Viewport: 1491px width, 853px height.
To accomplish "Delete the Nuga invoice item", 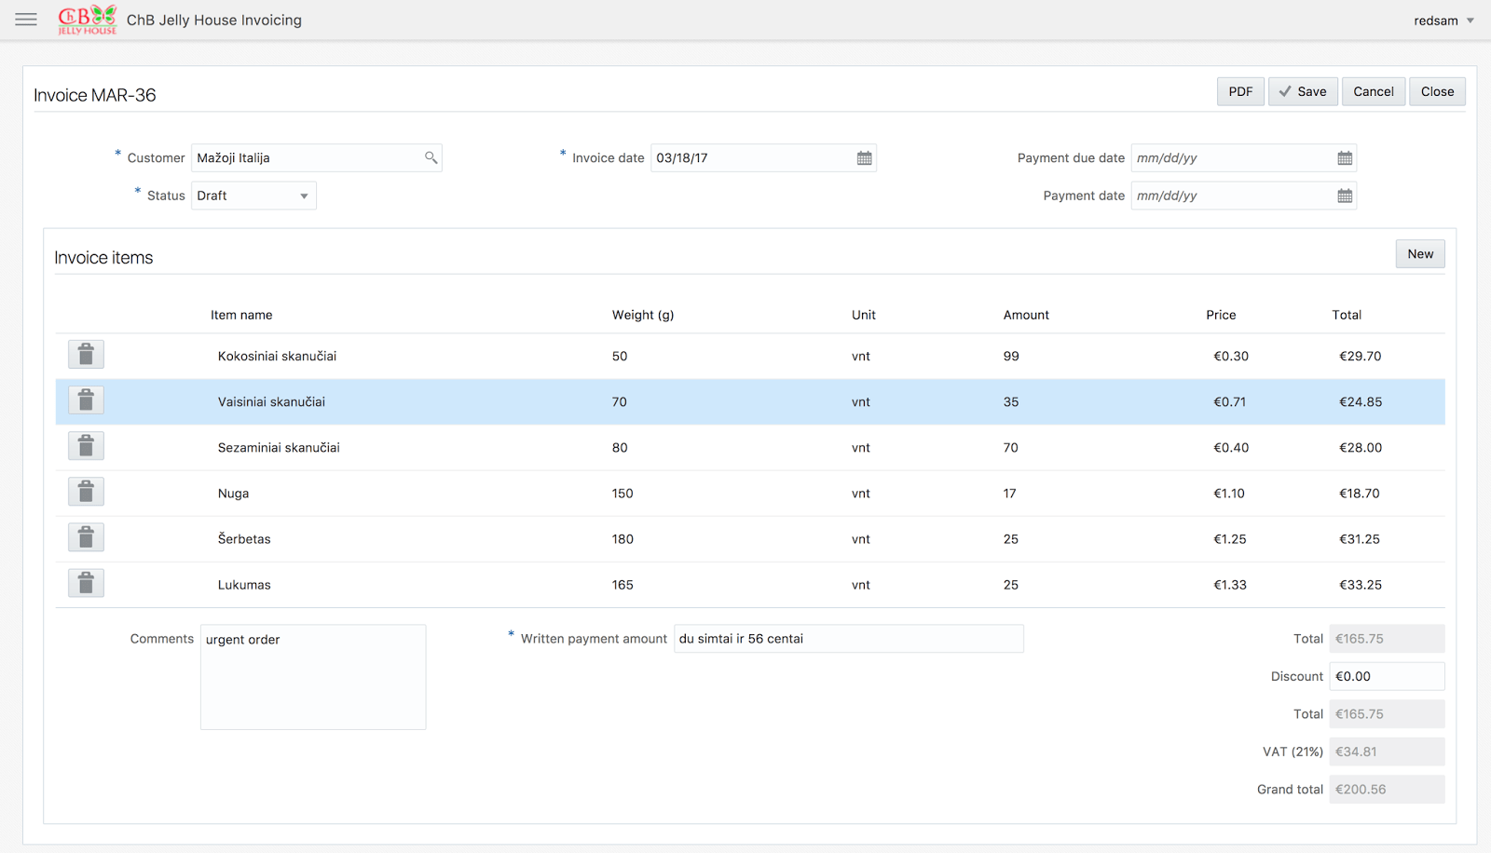I will (86, 492).
